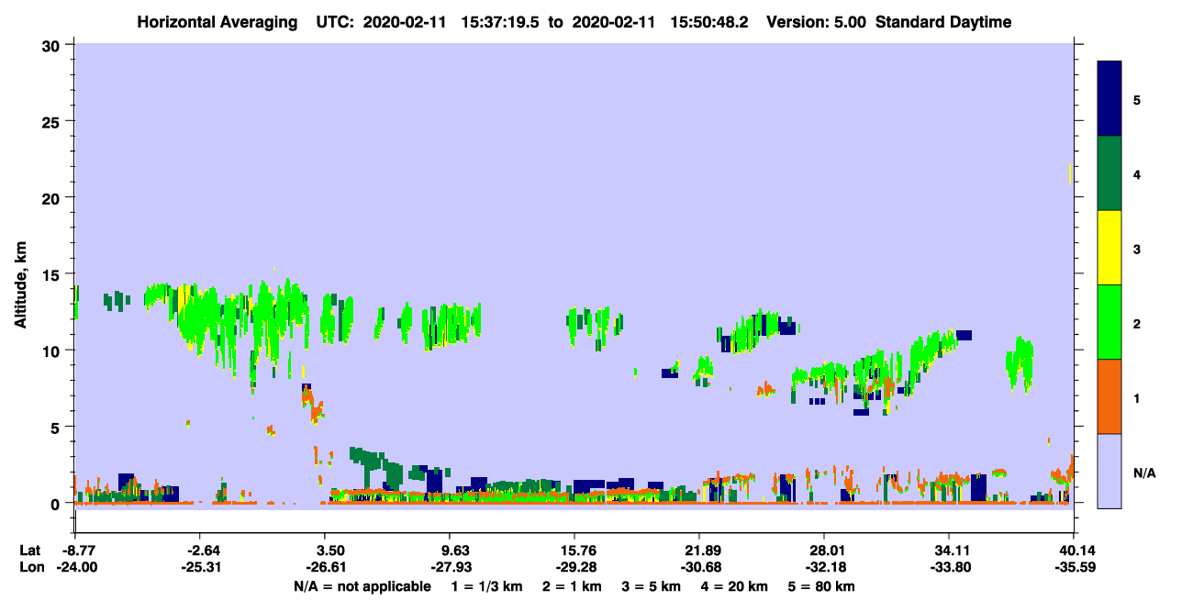Viewport: 1193px width, 612px height.
Task: Click the dark green level 4 colorbar segment
Action: [1109, 173]
